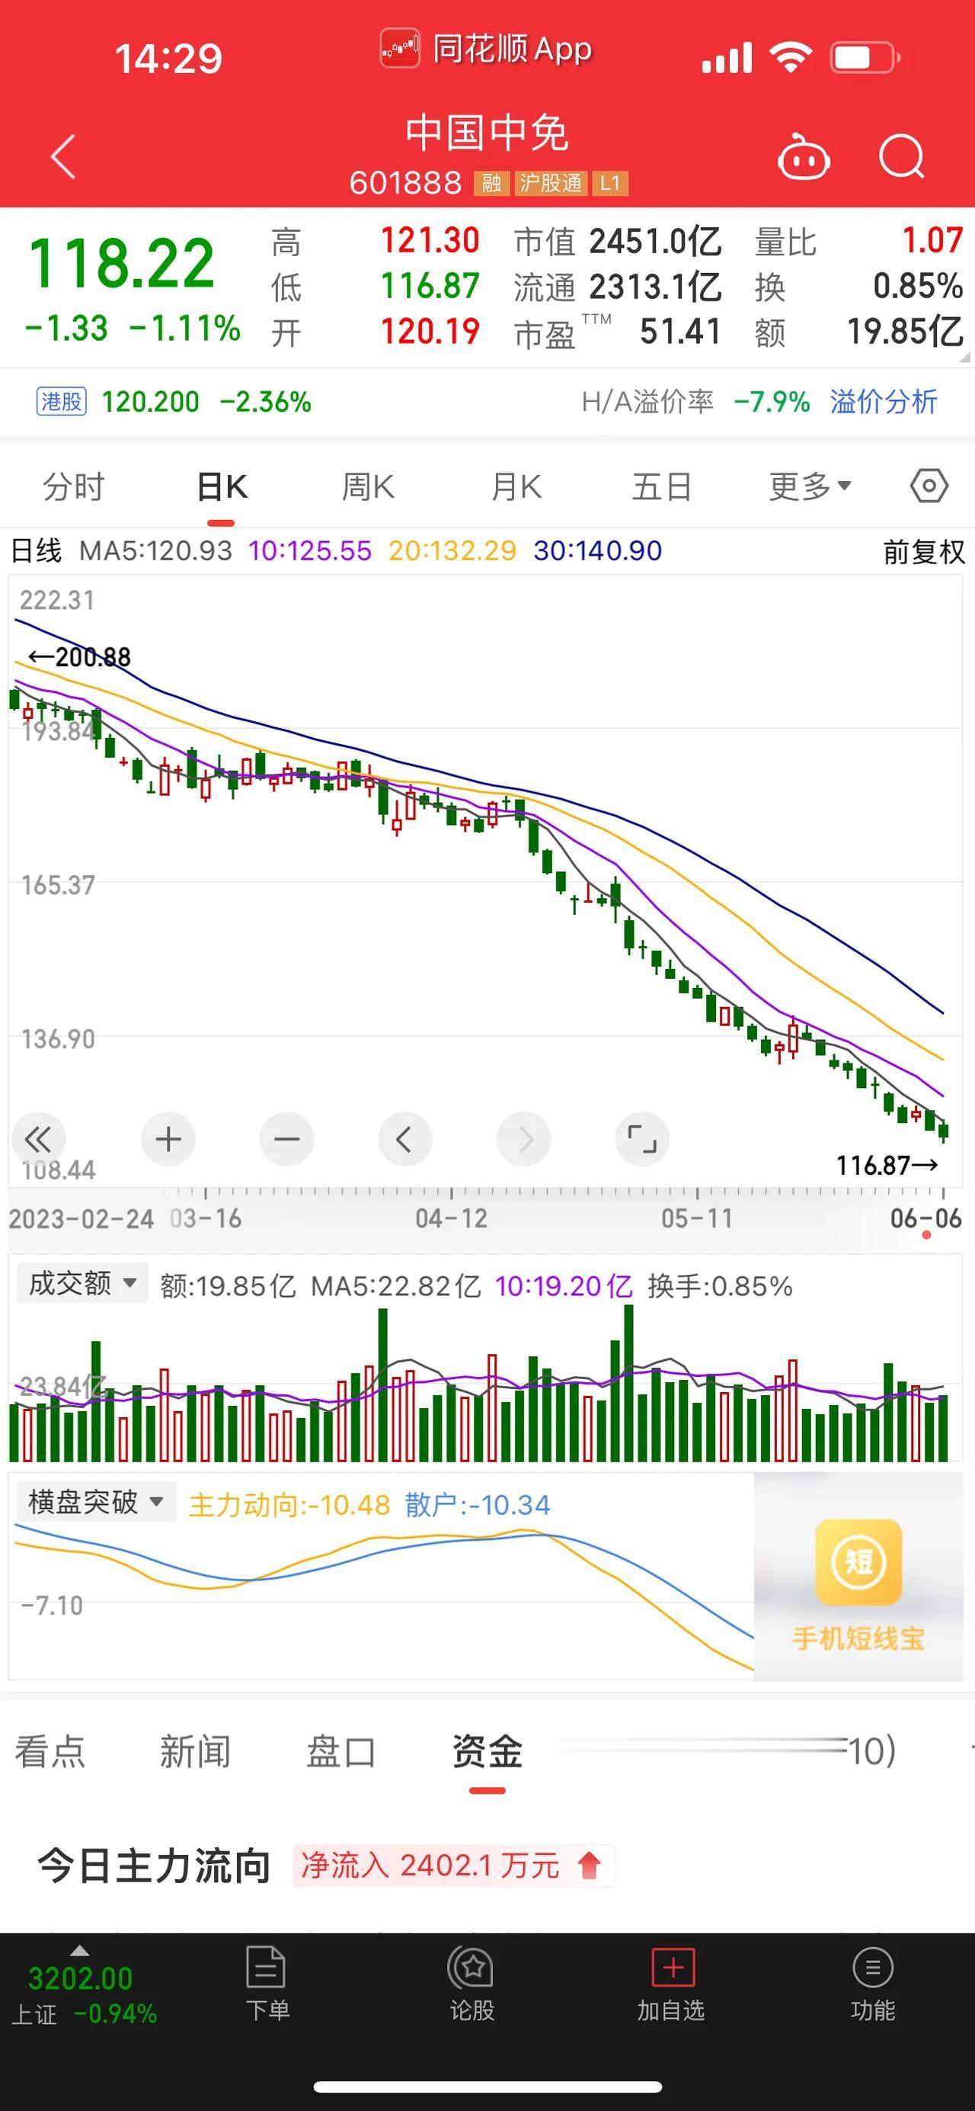
Task: Tap current price 118.22
Action: coord(121,263)
